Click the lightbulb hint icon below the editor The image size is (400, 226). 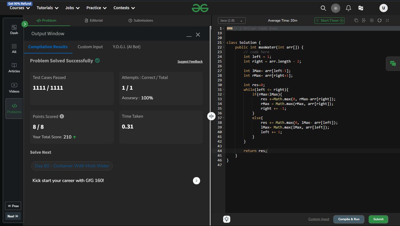[227, 219]
